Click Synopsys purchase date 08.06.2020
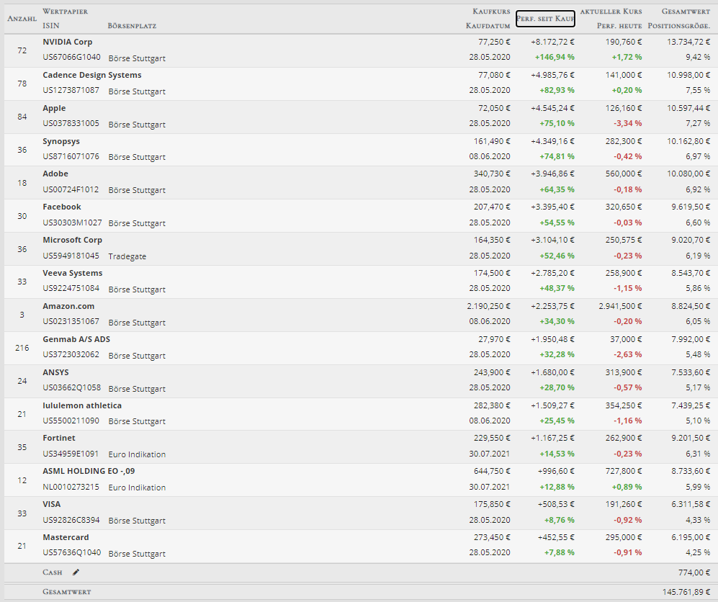The width and height of the screenshot is (718, 602). [x=490, y=156]
